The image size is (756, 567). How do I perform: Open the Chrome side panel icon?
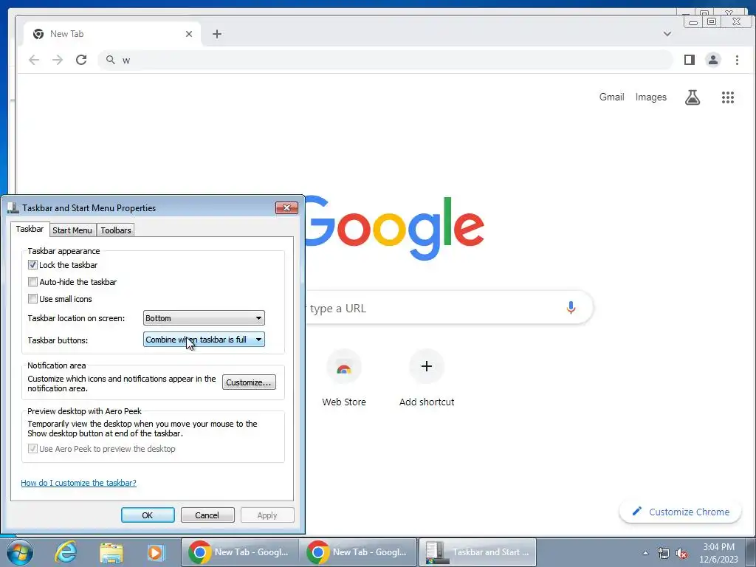click(690, 60)
